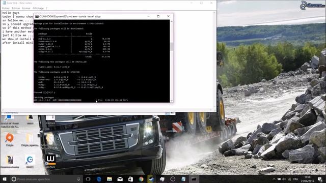Open the Windows Store from the taskbar
Viewport: 326px width, 183px height.
[x=130, y=179]
